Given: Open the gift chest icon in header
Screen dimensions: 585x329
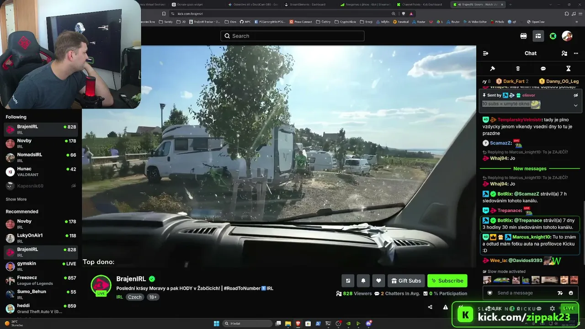Looking at the screenshot, I should pyautogui.click(x=538, y=36).
